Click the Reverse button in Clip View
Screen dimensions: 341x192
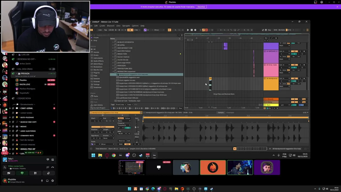click(x=122, y=141)
